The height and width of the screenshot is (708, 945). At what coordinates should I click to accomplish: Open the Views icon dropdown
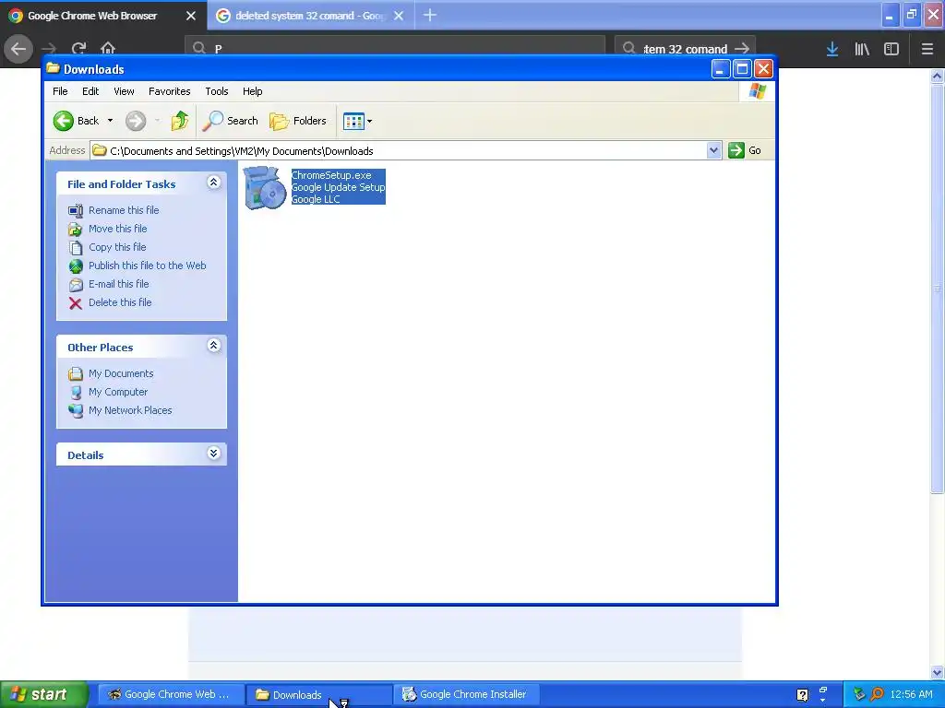click(357, 121)
